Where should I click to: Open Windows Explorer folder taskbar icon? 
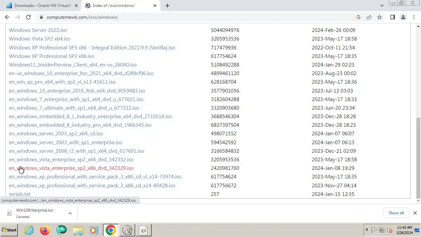point(78,230)
